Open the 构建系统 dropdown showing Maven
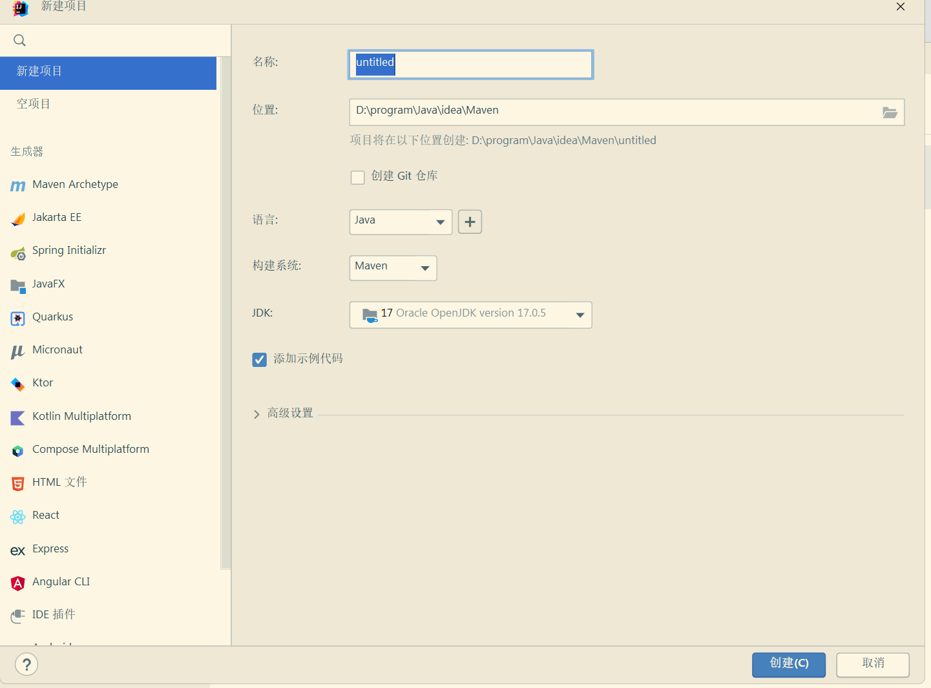The image size is (931, 688). click(393, 267)
